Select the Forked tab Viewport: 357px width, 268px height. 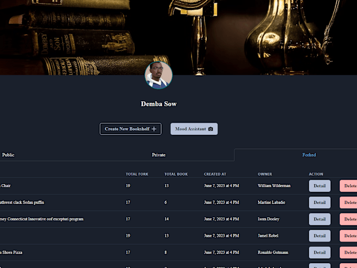click(309, 155)
